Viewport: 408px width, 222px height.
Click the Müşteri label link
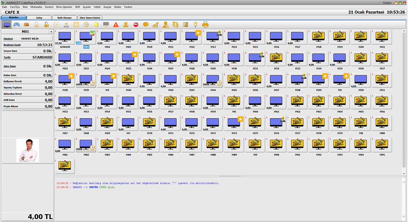8,38
